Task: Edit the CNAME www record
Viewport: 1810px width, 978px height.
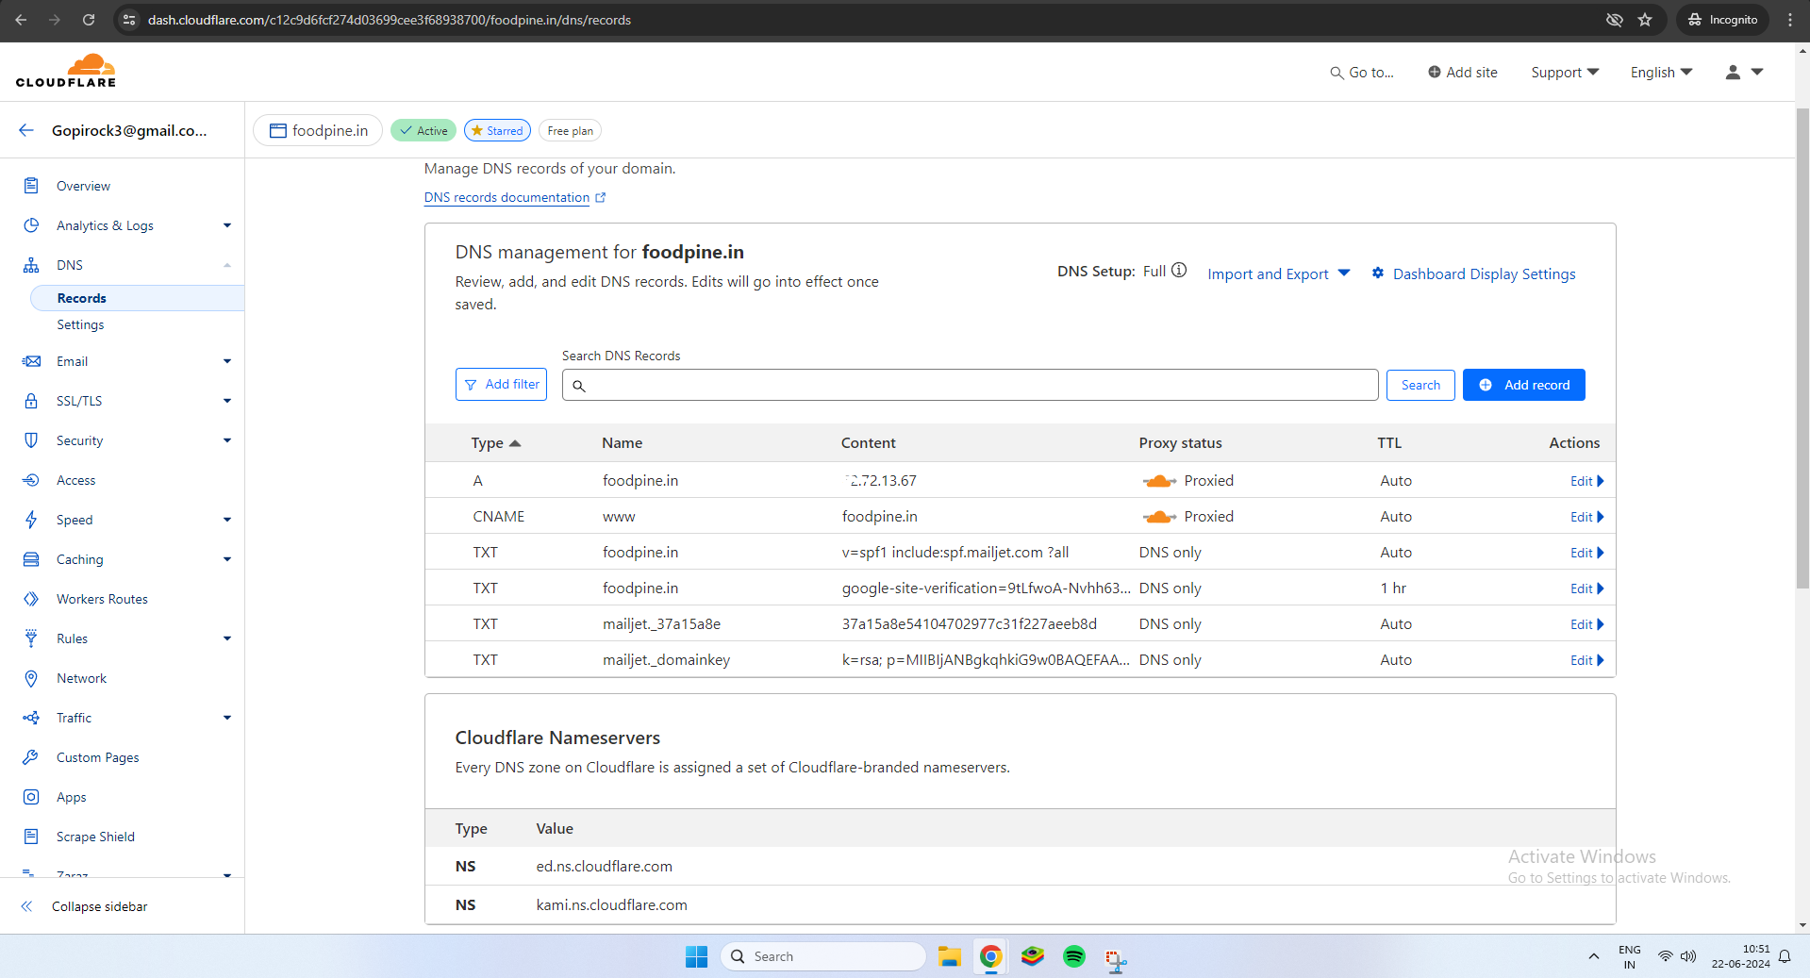Action: coord(1586,517)
